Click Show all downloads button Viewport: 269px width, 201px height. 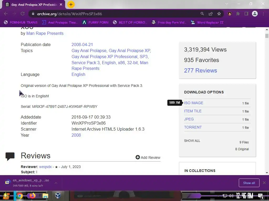pos(249,183)
